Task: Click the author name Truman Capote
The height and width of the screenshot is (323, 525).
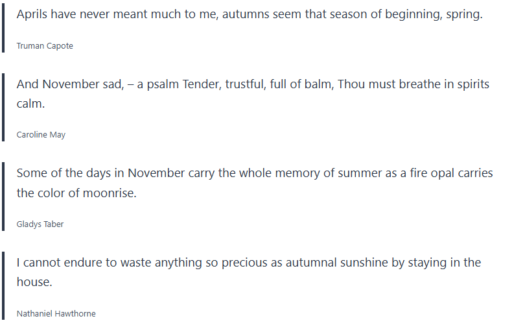Action: click(x=45, y=46)
